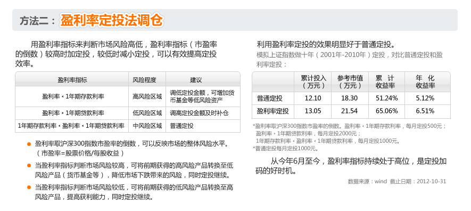Viewport: 471px width, 211px height.
Task: Select the 参考市值（万元）column header
Action: coord(350,82)
